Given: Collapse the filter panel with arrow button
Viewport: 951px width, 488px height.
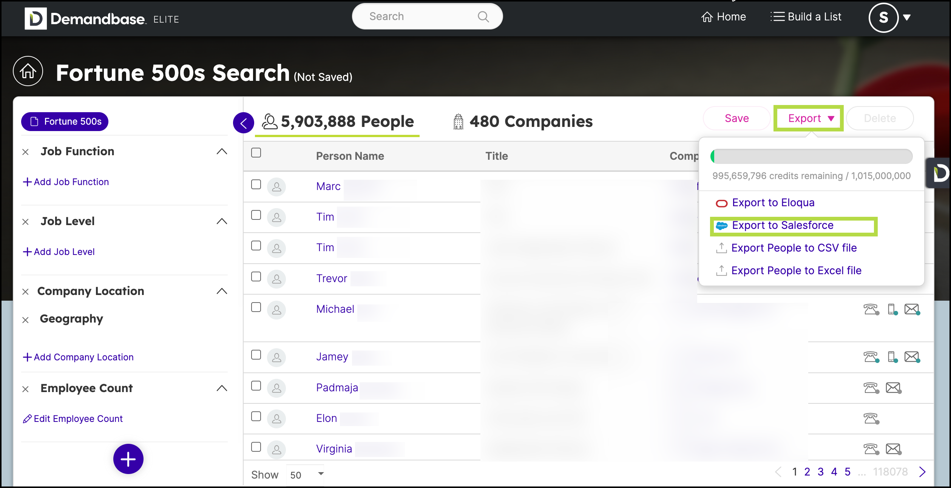Looking at the screenshot, I should (244, 123).
